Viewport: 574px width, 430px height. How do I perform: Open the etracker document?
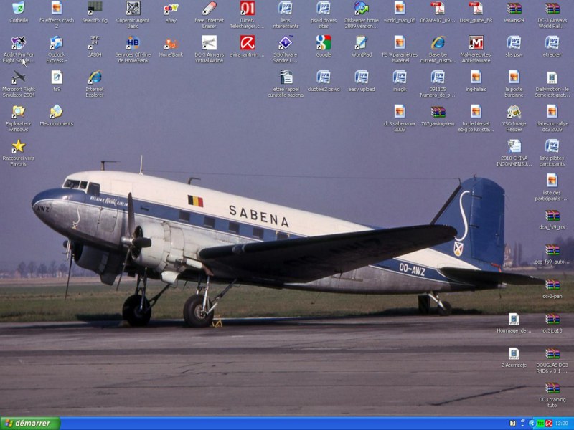pos(552,43)
